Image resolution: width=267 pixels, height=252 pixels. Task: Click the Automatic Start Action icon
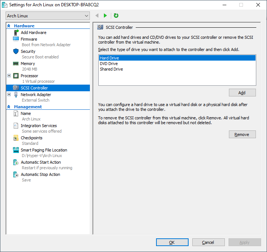[x=16, y=162]
